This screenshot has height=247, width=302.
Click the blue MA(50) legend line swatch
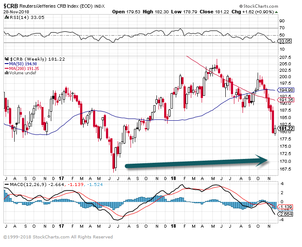[6, 64]
